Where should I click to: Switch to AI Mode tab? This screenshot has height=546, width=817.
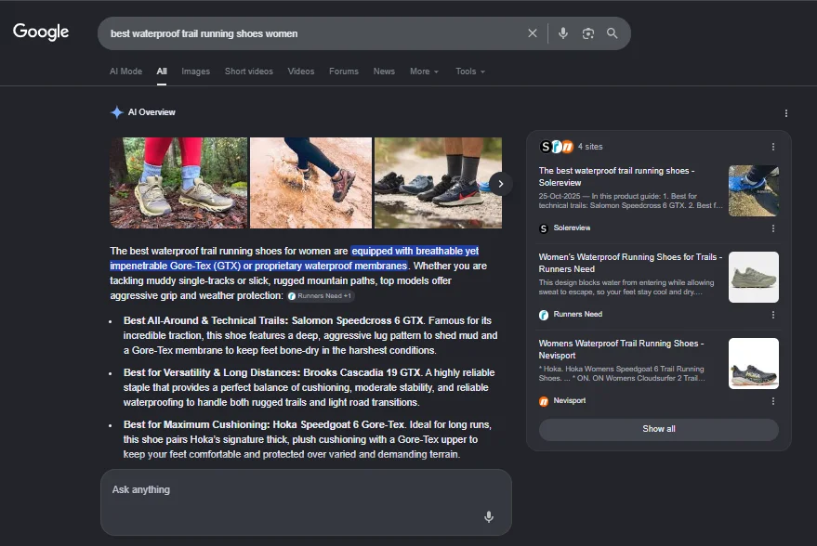pyautogui.click(x=125, y=71)
